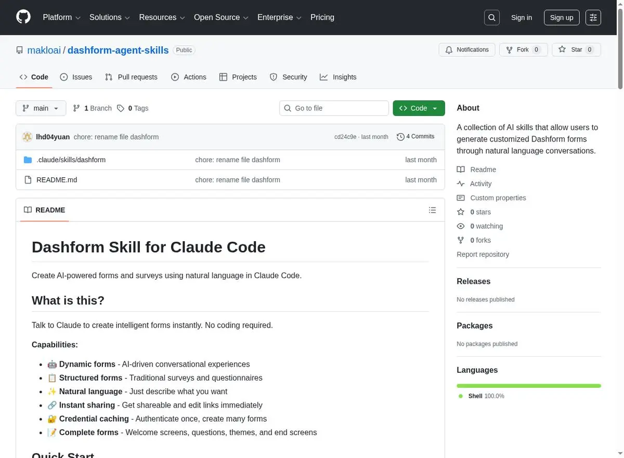Open the README.md file link
The image size is (624, 458).
(57, 180)
